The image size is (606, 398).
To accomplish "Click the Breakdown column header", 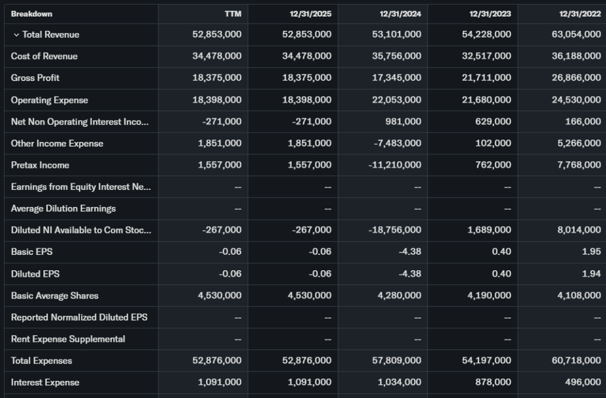I will (31, 13).
